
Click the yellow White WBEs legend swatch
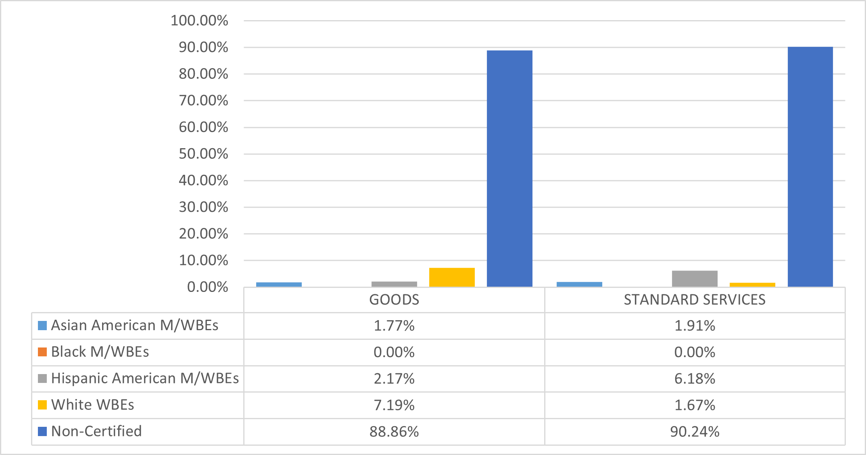[42, 405]
